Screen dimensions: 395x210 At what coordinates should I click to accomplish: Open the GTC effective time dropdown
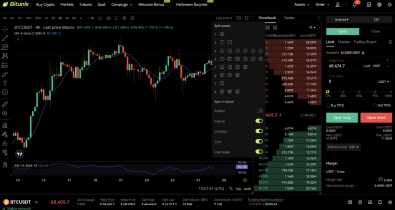pyautogui.click(x=354, y=147)
